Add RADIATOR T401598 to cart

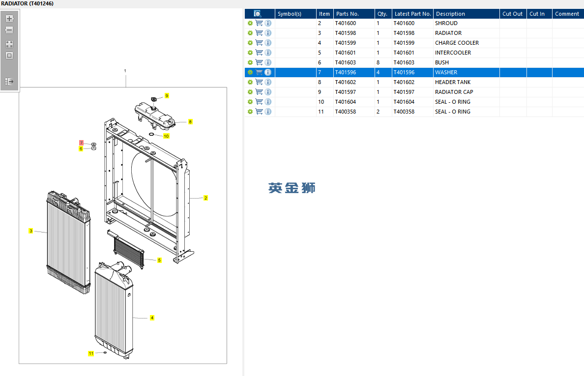click(x=259, y=33)
